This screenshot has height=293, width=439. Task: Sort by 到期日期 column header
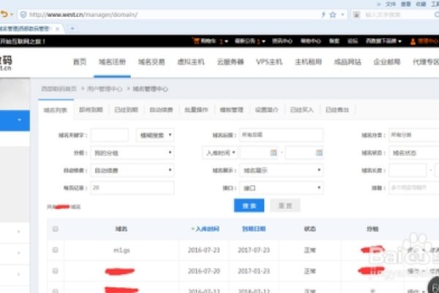[x=254, y=229]
